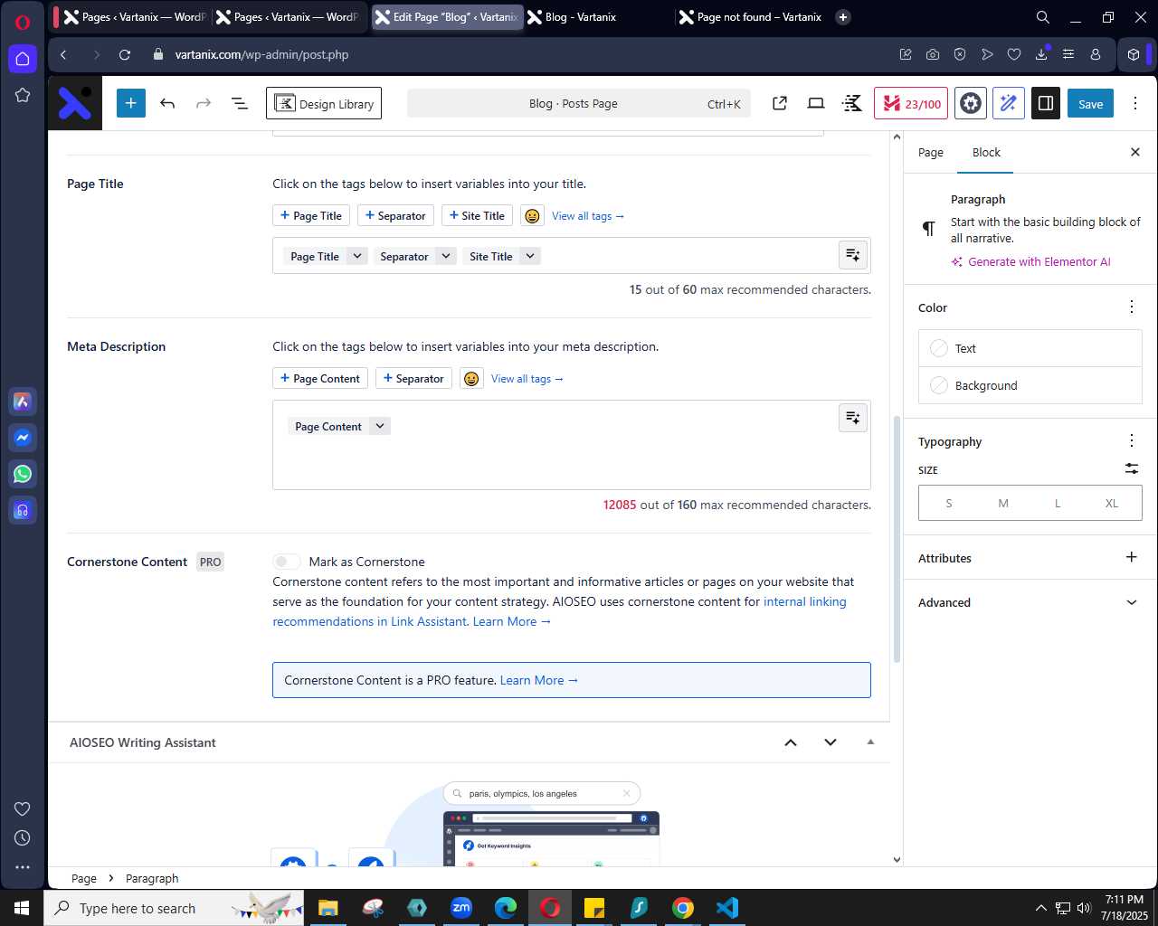Image resolution: width=1158 pixels, height=926 pixels.
Task: Open the AI magic wand tool
Action: click(x=1008, y=103)
